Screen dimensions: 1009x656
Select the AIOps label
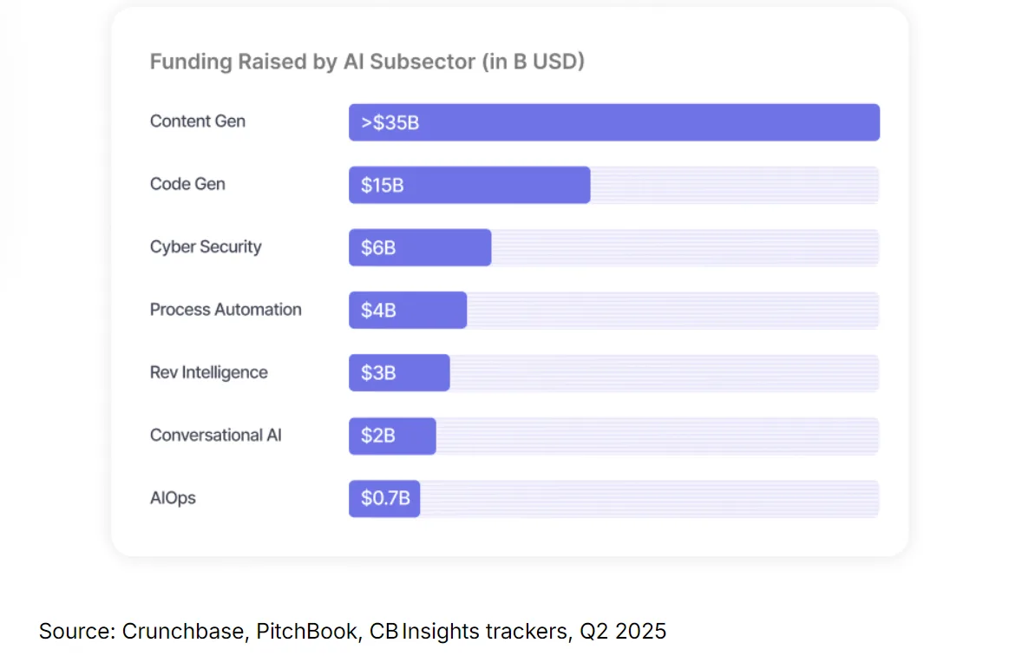173,497
